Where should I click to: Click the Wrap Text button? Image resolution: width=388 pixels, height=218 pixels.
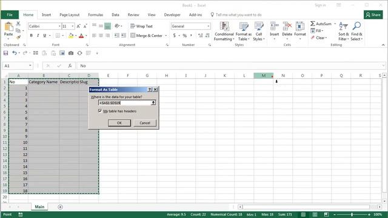(141, 26)
